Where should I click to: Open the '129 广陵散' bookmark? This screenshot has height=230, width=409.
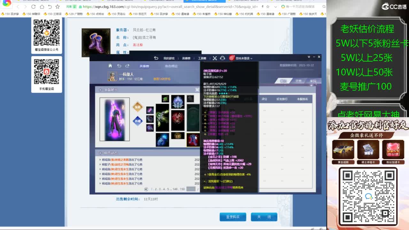click(x=74, y=14)
